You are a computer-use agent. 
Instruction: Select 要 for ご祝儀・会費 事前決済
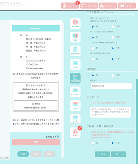coord(92,143)
